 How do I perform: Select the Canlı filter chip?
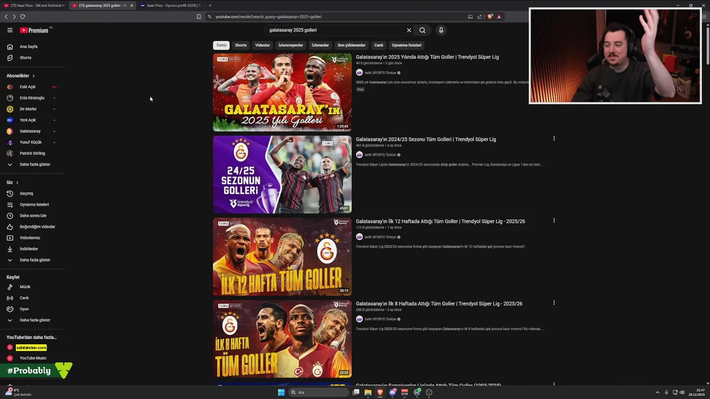(379, 45)
